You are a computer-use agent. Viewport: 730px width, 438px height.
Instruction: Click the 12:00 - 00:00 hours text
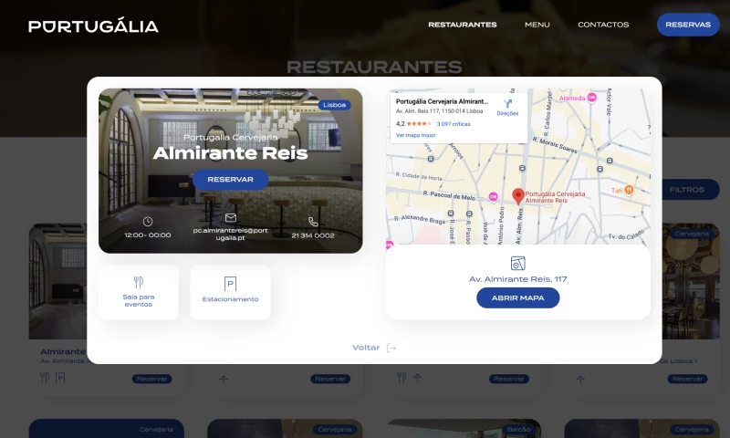tap(148, 235)
